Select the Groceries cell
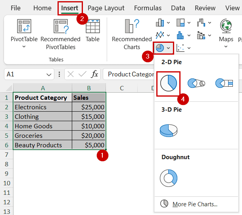Image resolution: width=242 pixels, height=215 pixels. (43, 135)
